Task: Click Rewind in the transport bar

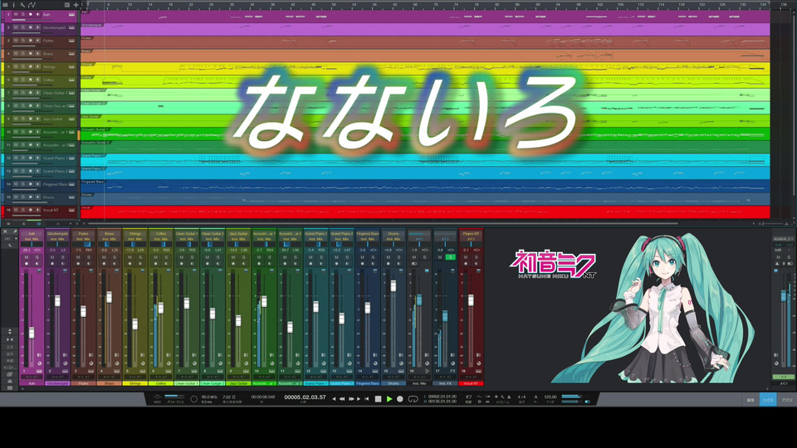Action: [342, 399]
